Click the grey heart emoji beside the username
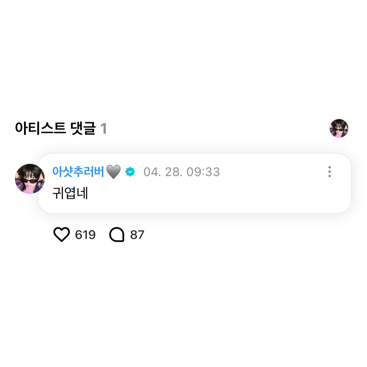367x367 pixels. 113,172
